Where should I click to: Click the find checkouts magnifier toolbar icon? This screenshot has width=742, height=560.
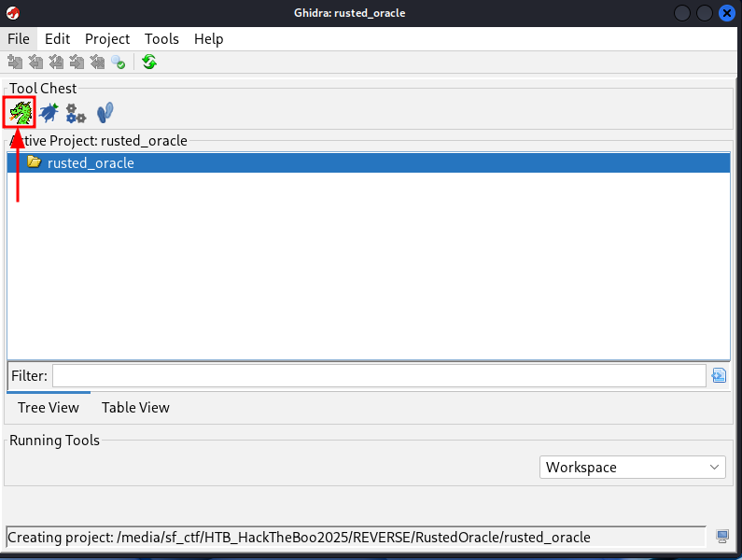click(x=118, y=63)
